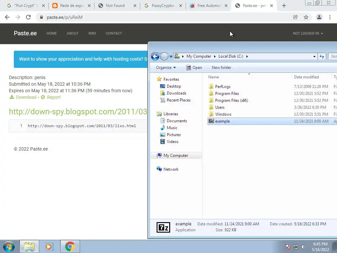Expand the NOT LOGGED IN dropdown

click(x=308, y=33)
